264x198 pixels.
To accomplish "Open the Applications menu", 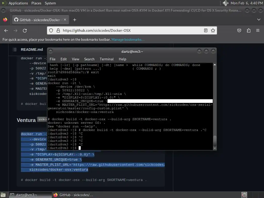I will [x=18, y=3].
